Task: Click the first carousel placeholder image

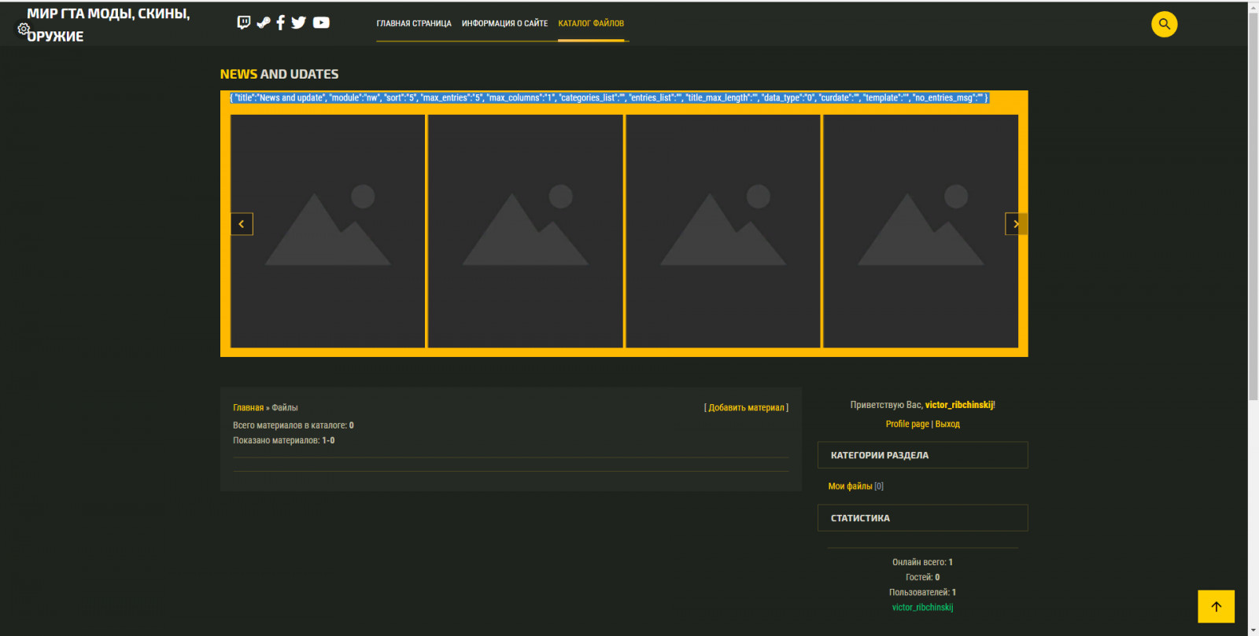Action: point(327,231)
